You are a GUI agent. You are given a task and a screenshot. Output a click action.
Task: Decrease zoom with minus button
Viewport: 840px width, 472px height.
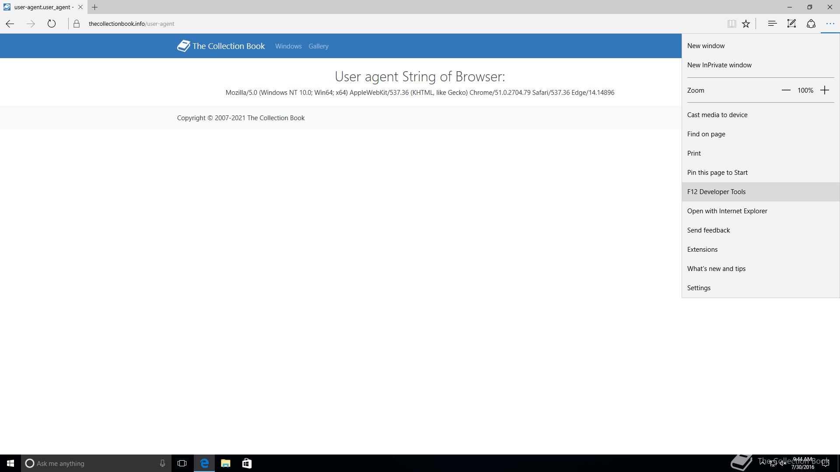[786, 90]
